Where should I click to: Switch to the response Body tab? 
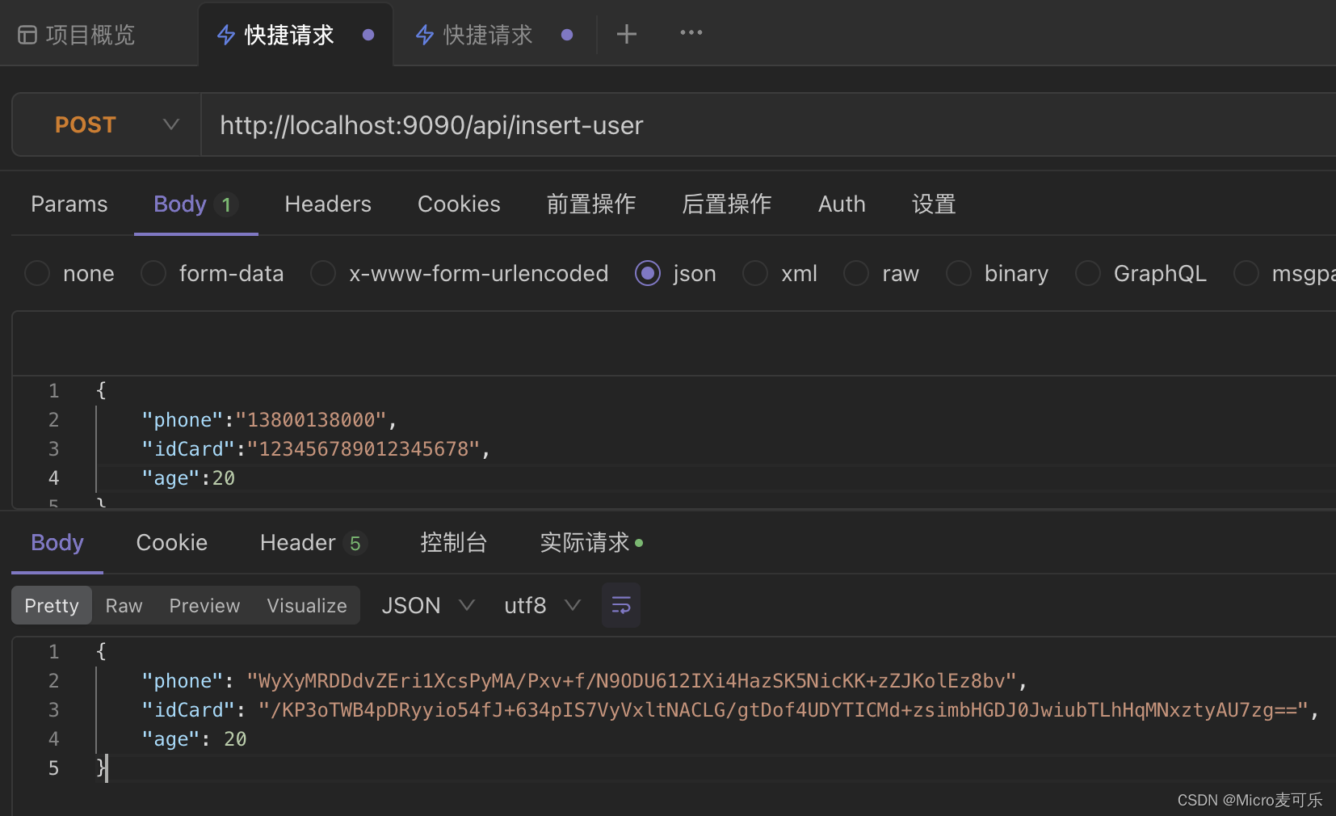coord(57,543)
